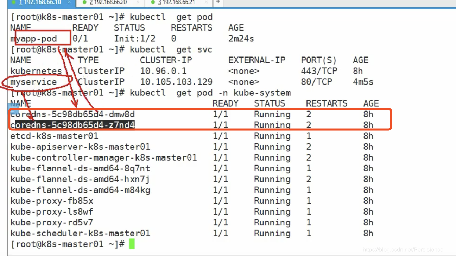Screen dimensions: 456x256
Task: Click pod kube-apiserver-k8s-master01
Action: click(80, 147)
